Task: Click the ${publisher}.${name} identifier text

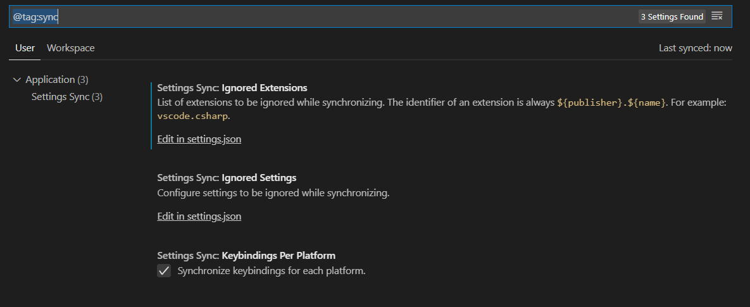Action: 611,103
